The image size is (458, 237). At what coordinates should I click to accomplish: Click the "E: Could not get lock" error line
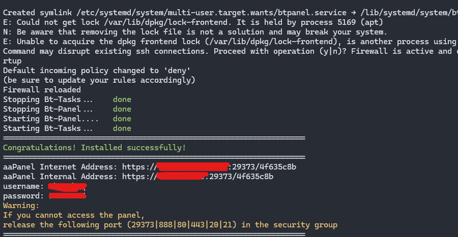(x=153, y=22)
